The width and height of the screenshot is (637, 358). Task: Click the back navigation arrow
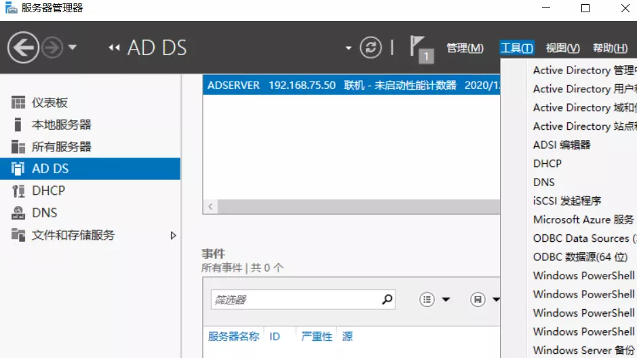point(23,48)
